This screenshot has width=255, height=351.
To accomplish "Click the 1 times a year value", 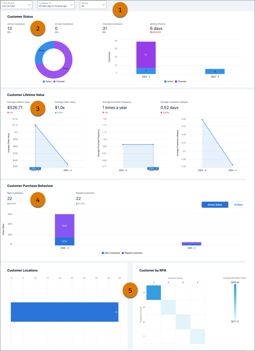I will 115,108.
